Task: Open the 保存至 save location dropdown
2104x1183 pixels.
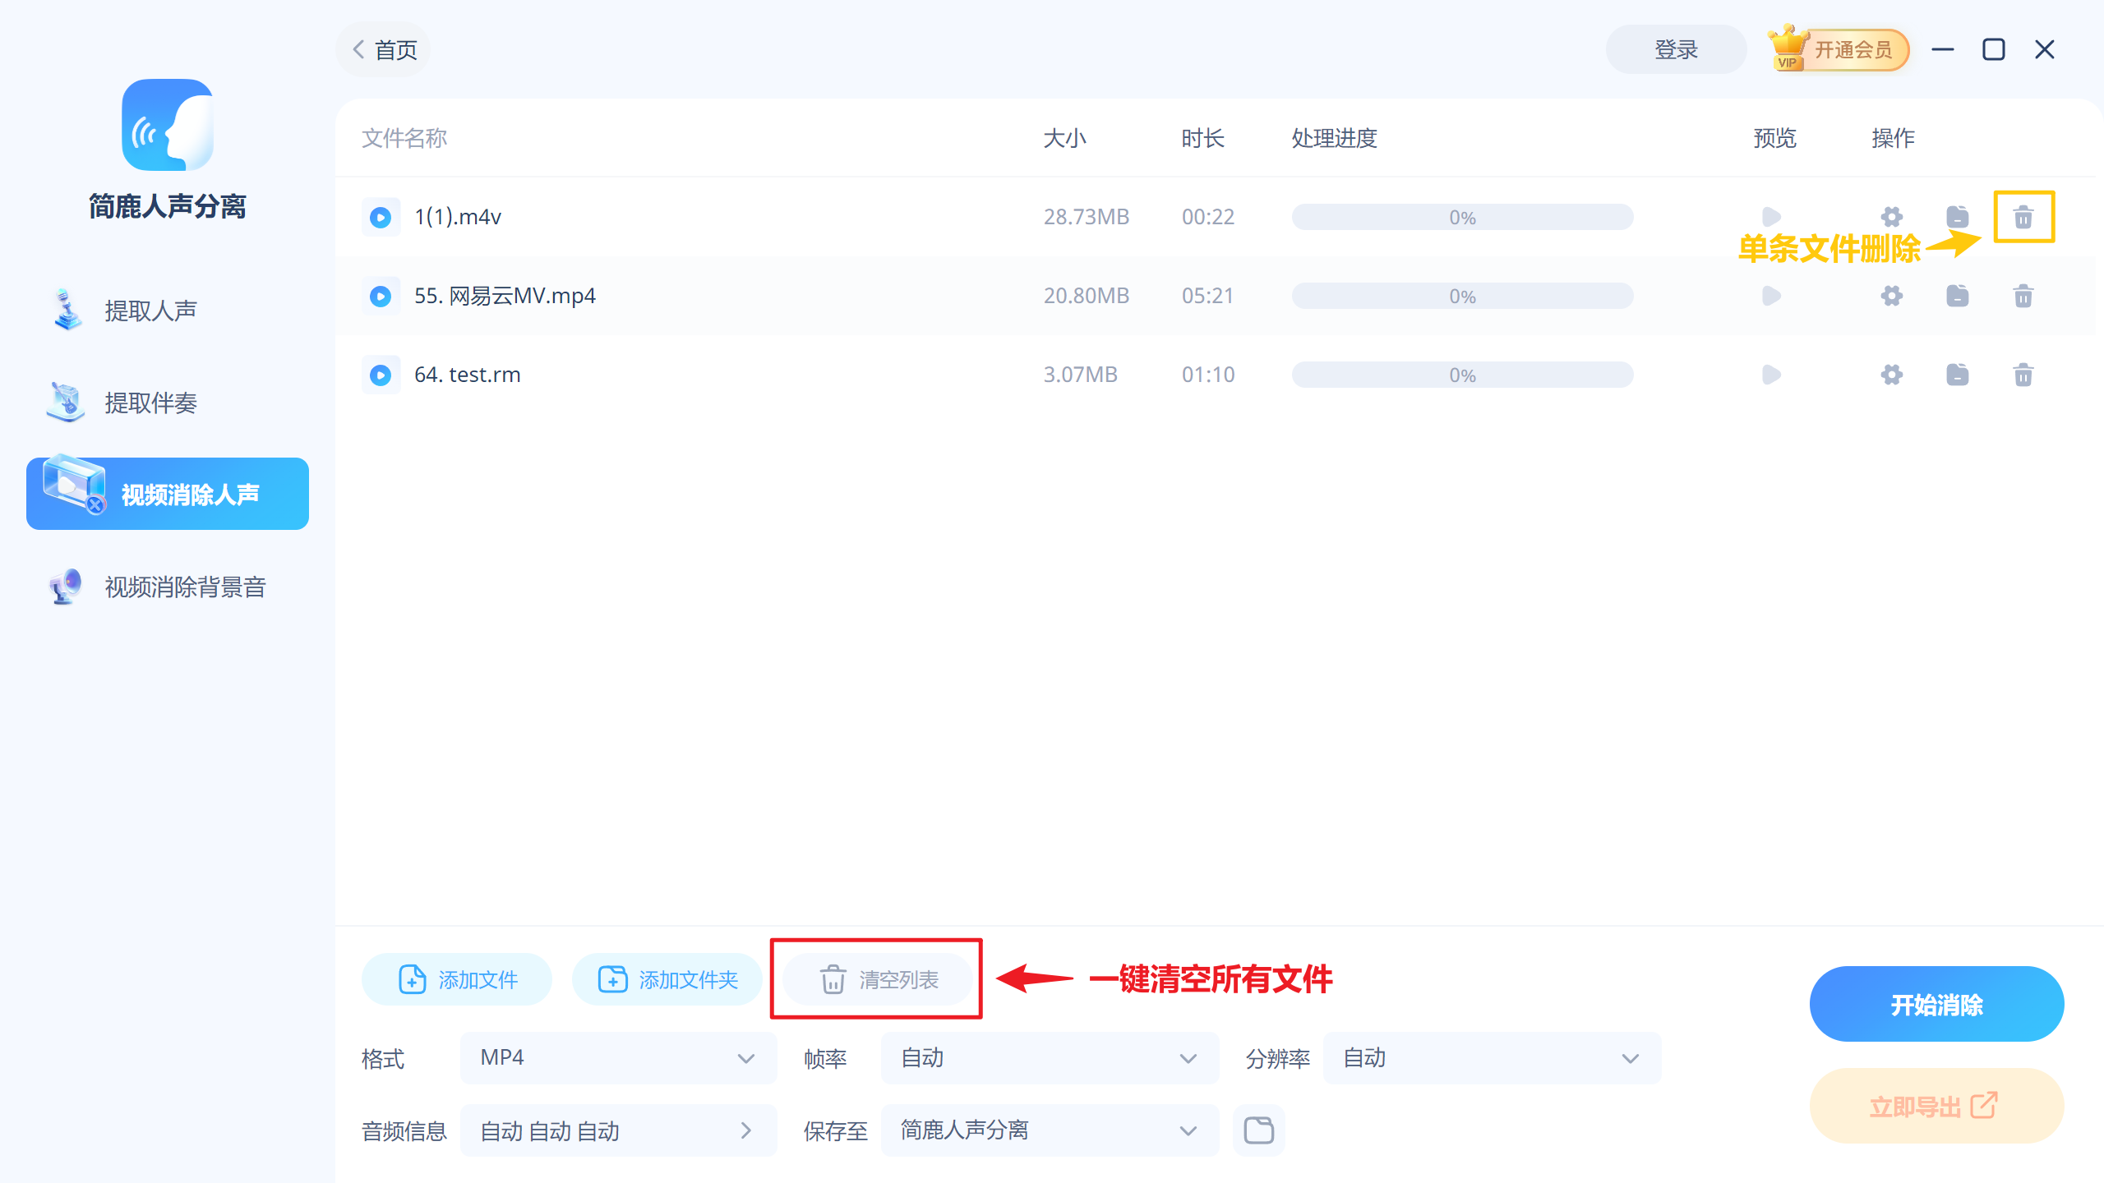Action: [x=1049, y=1130]
